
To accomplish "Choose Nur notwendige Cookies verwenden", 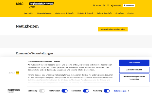I will click(x=134, y=78).
